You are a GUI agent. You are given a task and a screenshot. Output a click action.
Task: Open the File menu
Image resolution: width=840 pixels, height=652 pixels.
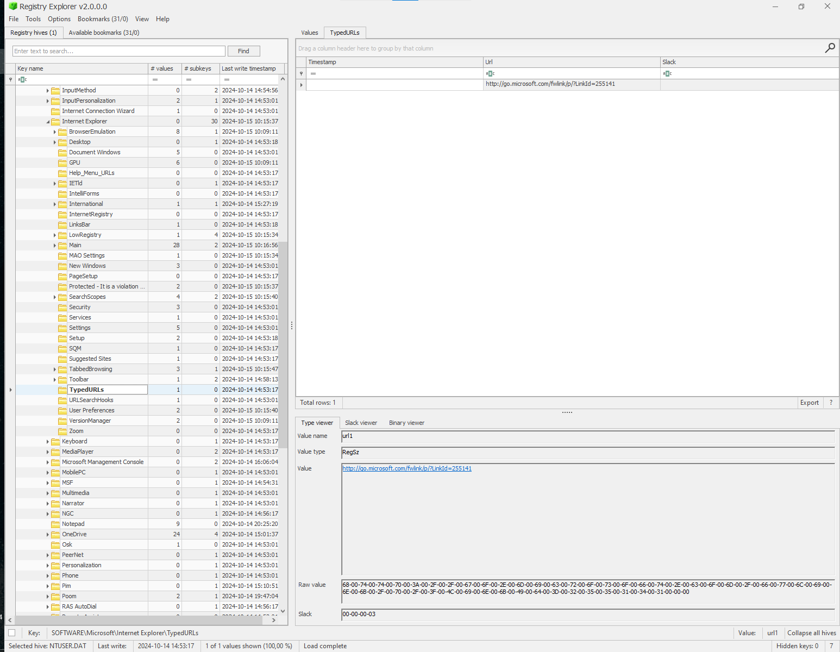pos(14,19)
